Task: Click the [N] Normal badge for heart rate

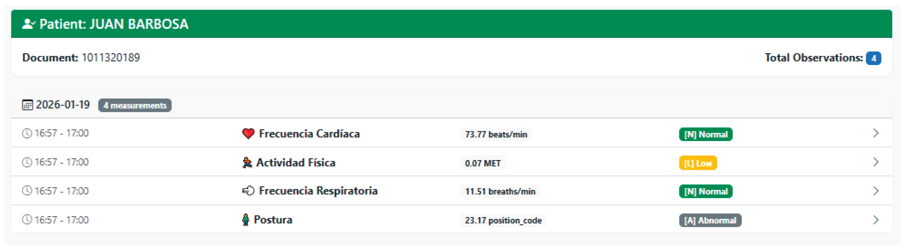Action: pos(705,135)
